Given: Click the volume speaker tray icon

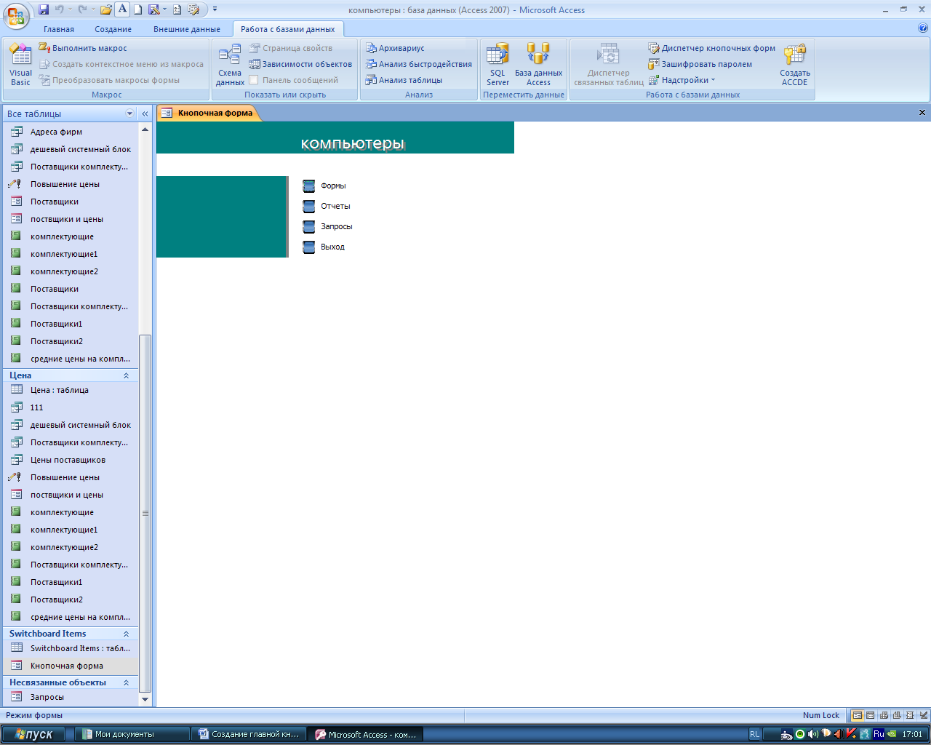Looking at the screenshot, I should click(x=814, y=734).
